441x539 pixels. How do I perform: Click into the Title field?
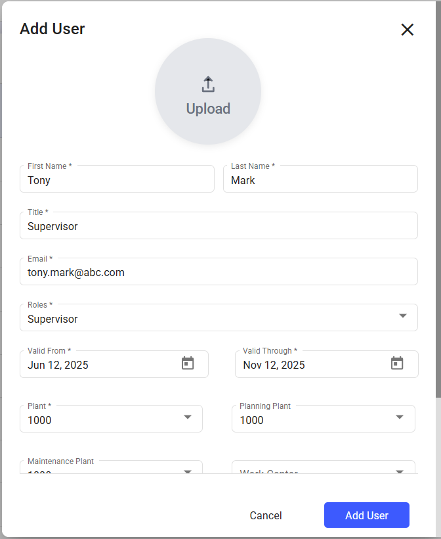pos(219,226)
